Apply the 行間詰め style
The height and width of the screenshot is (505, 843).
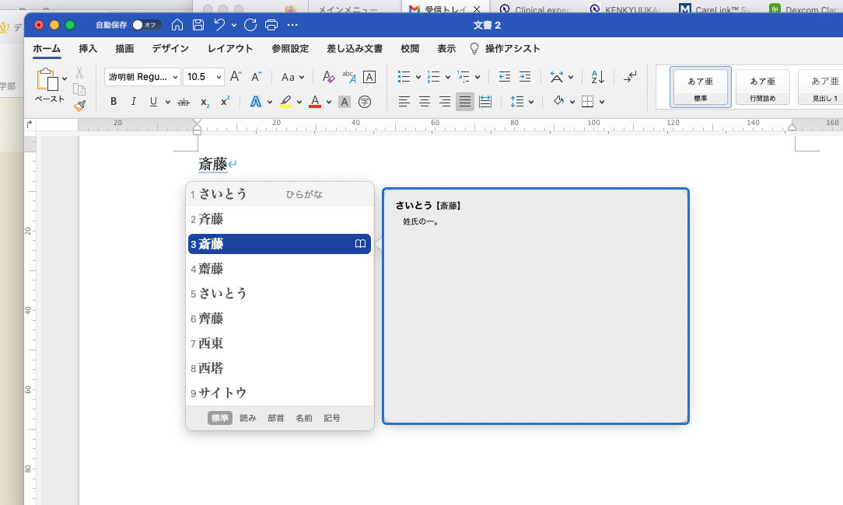coord(762,85)
